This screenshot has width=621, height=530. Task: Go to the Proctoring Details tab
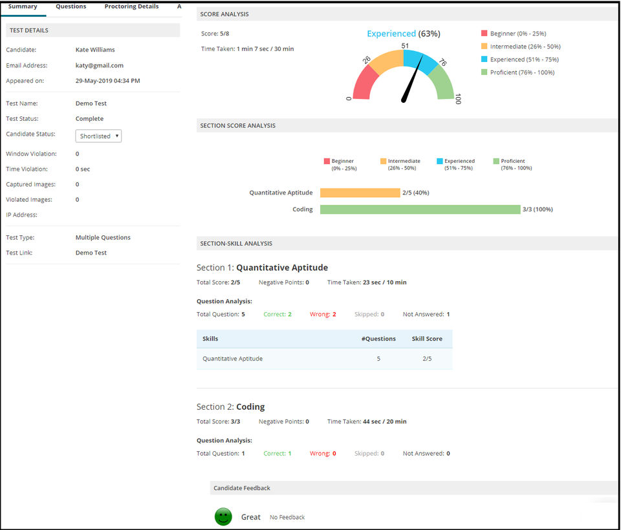click(x=131, y=6)
